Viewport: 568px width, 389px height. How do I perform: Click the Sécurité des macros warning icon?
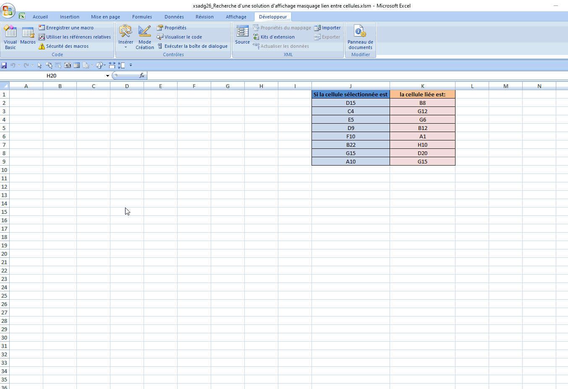click(42, 46)
